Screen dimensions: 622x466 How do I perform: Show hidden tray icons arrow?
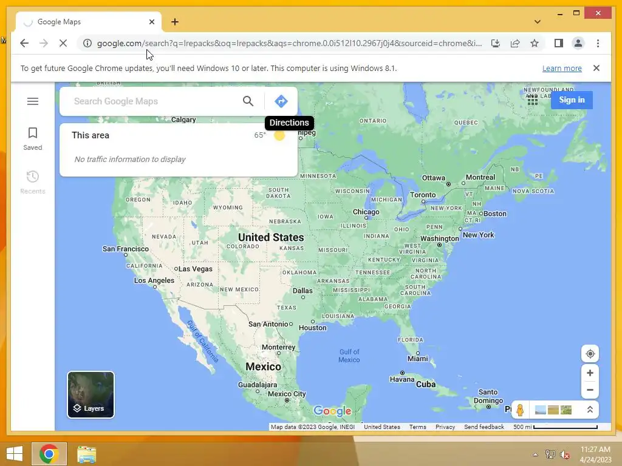(x=536, y=454)
